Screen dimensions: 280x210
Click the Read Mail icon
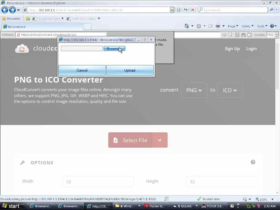(210, 26)
